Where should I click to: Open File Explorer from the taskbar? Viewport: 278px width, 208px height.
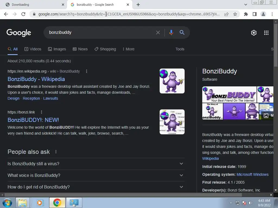pyautogui.click(x=23, y=203)
